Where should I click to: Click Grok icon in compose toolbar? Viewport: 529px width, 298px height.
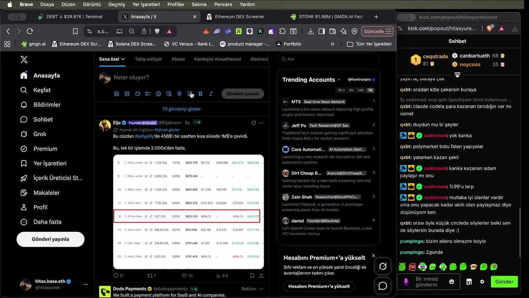pyautogui.click(x=138, y=94)
